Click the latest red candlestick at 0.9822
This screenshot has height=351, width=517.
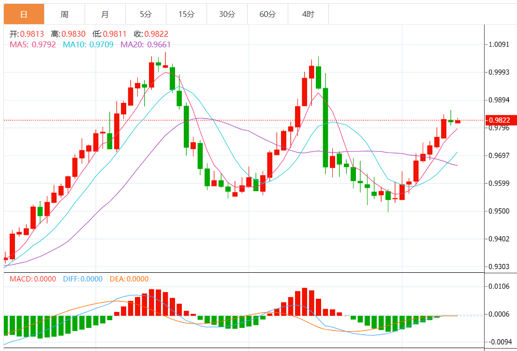tap(458, 121)
